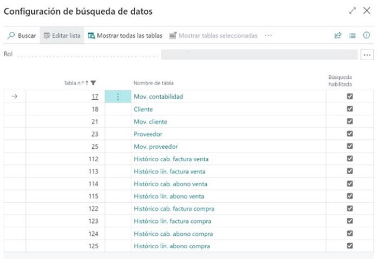The image size is (379, 259).
Task: Uncheck Búsqueda habilitada for Cliente
Action: [x=350, y=109]
